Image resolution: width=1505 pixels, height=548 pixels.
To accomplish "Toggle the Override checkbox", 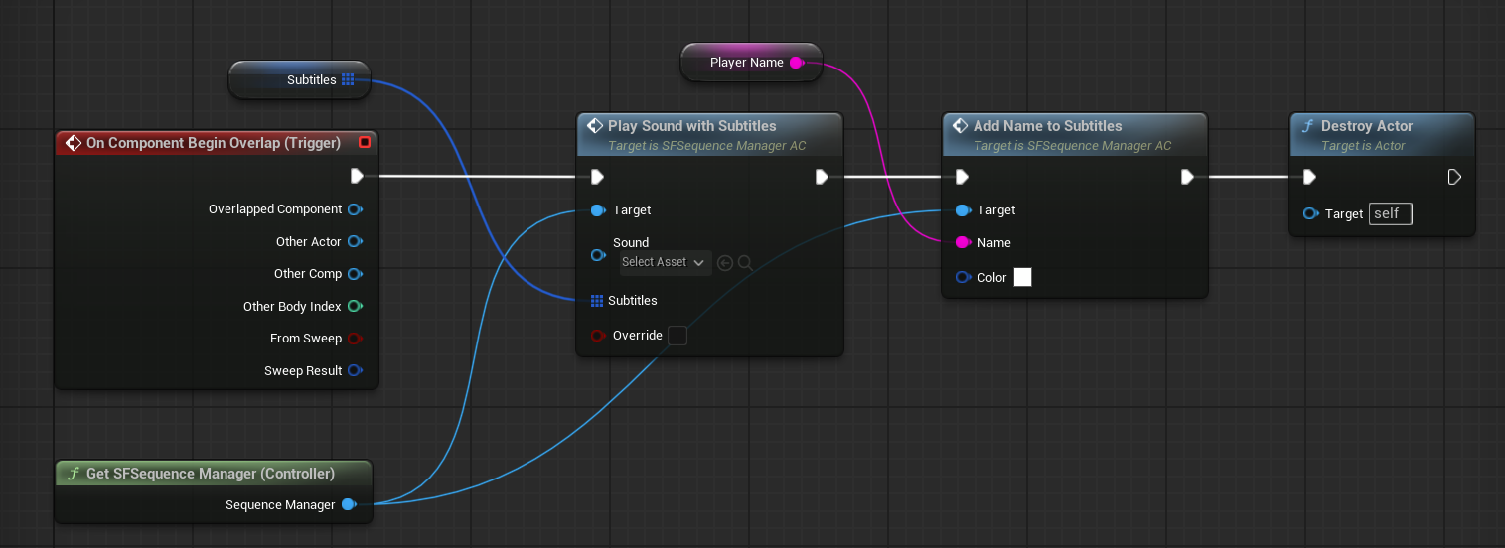I will (677, 336).
